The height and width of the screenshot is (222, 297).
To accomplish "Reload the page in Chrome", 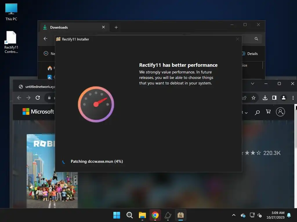I will [x=38, y=98].
